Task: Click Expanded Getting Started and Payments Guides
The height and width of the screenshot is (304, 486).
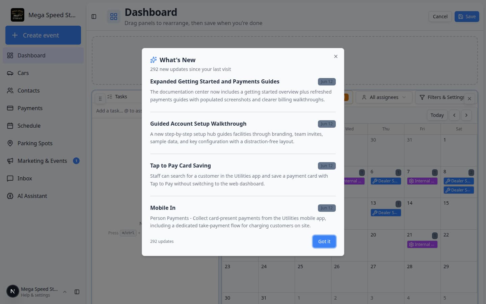Action: point(215,81)
